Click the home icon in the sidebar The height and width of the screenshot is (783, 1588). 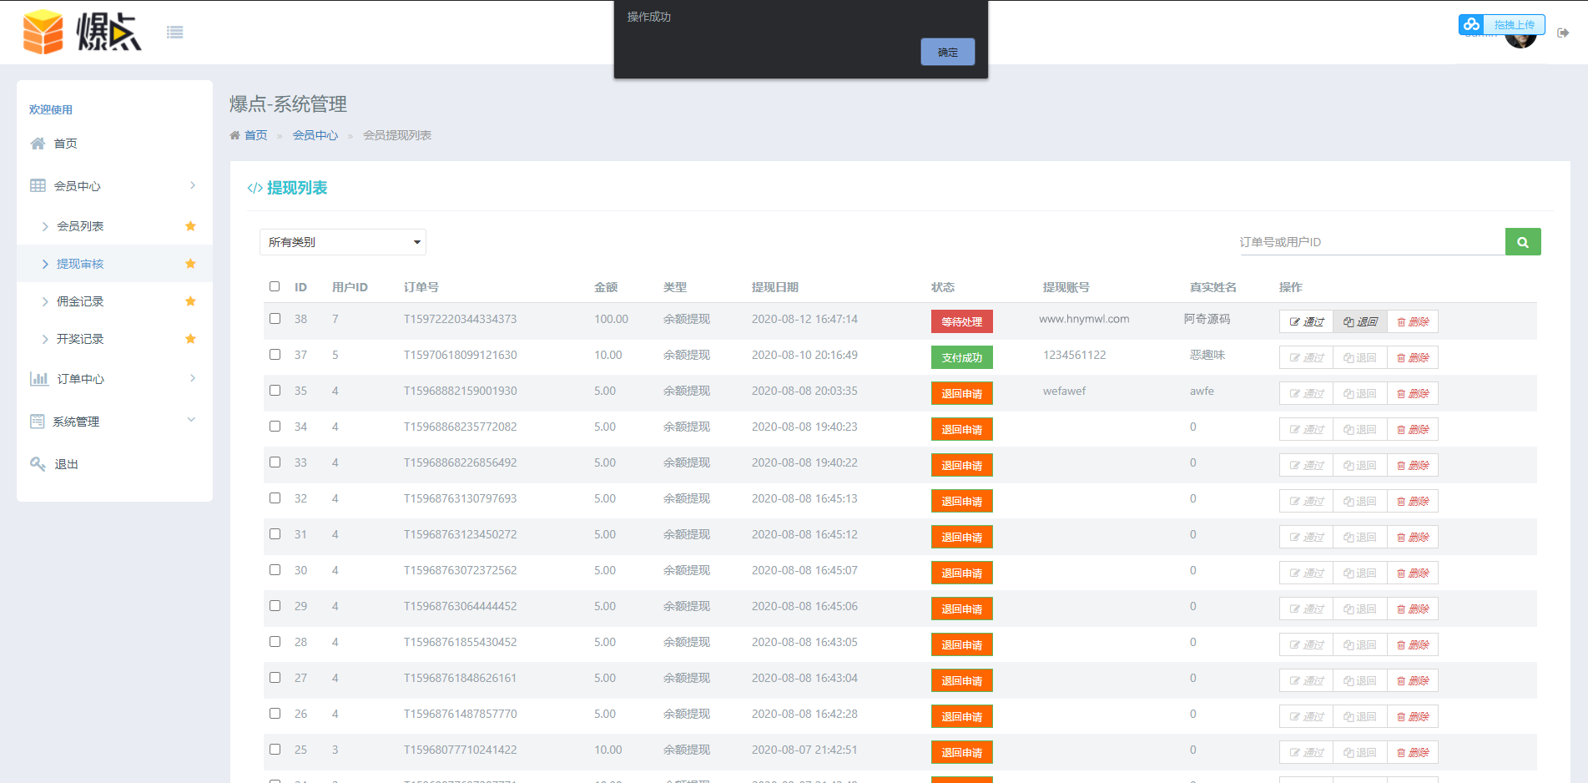(x=38, y=144)
